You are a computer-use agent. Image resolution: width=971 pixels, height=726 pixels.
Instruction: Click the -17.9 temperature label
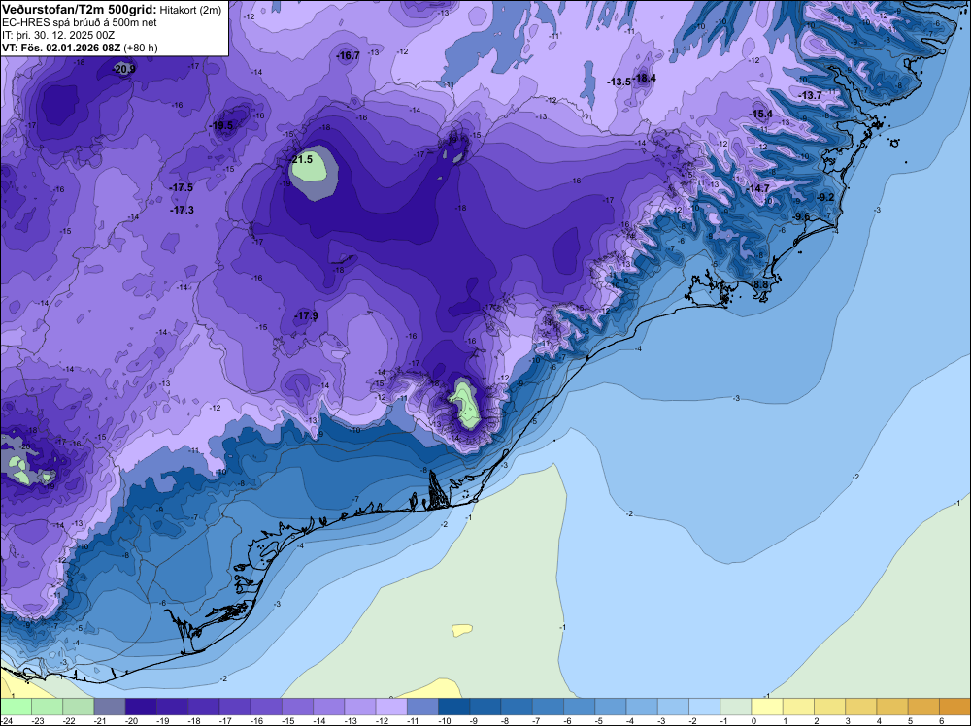point(307,315)
